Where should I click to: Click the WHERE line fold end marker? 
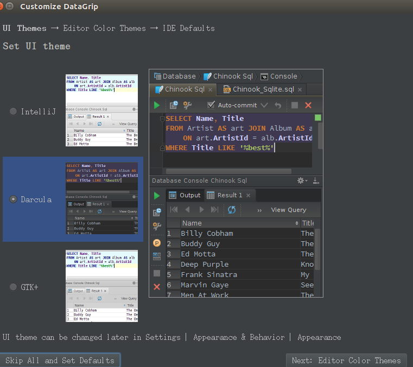[x=162, y=148]
